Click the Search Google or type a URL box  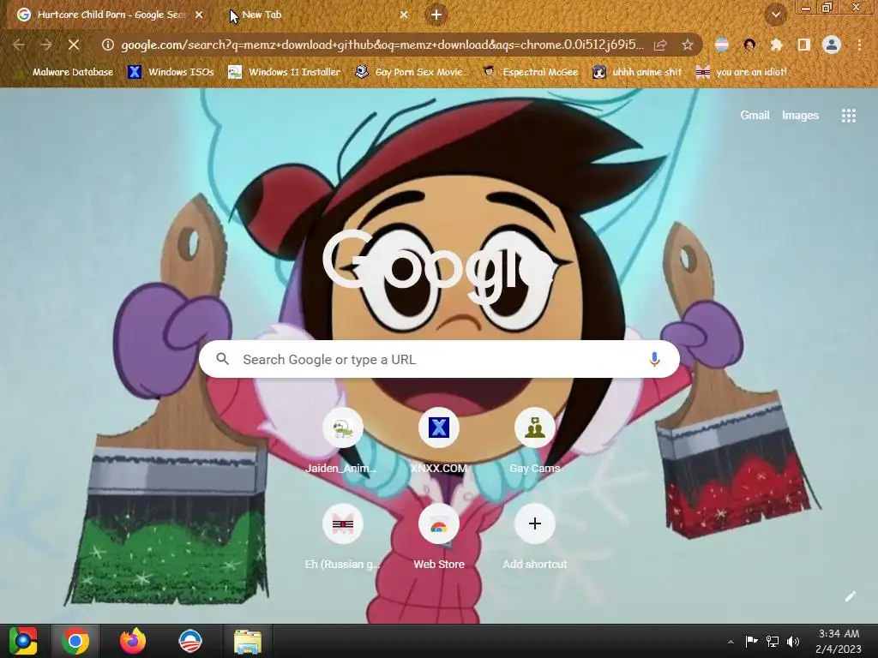pyautogui.click(x=439, y=359)
